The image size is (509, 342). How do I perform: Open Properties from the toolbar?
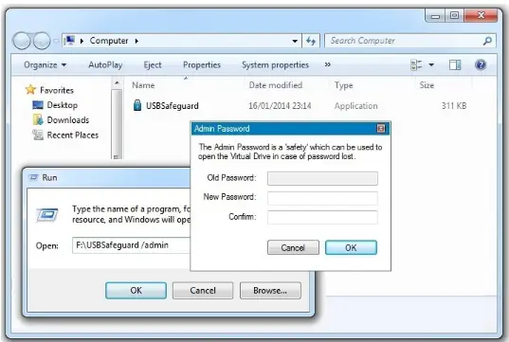(x=202, y=65)
